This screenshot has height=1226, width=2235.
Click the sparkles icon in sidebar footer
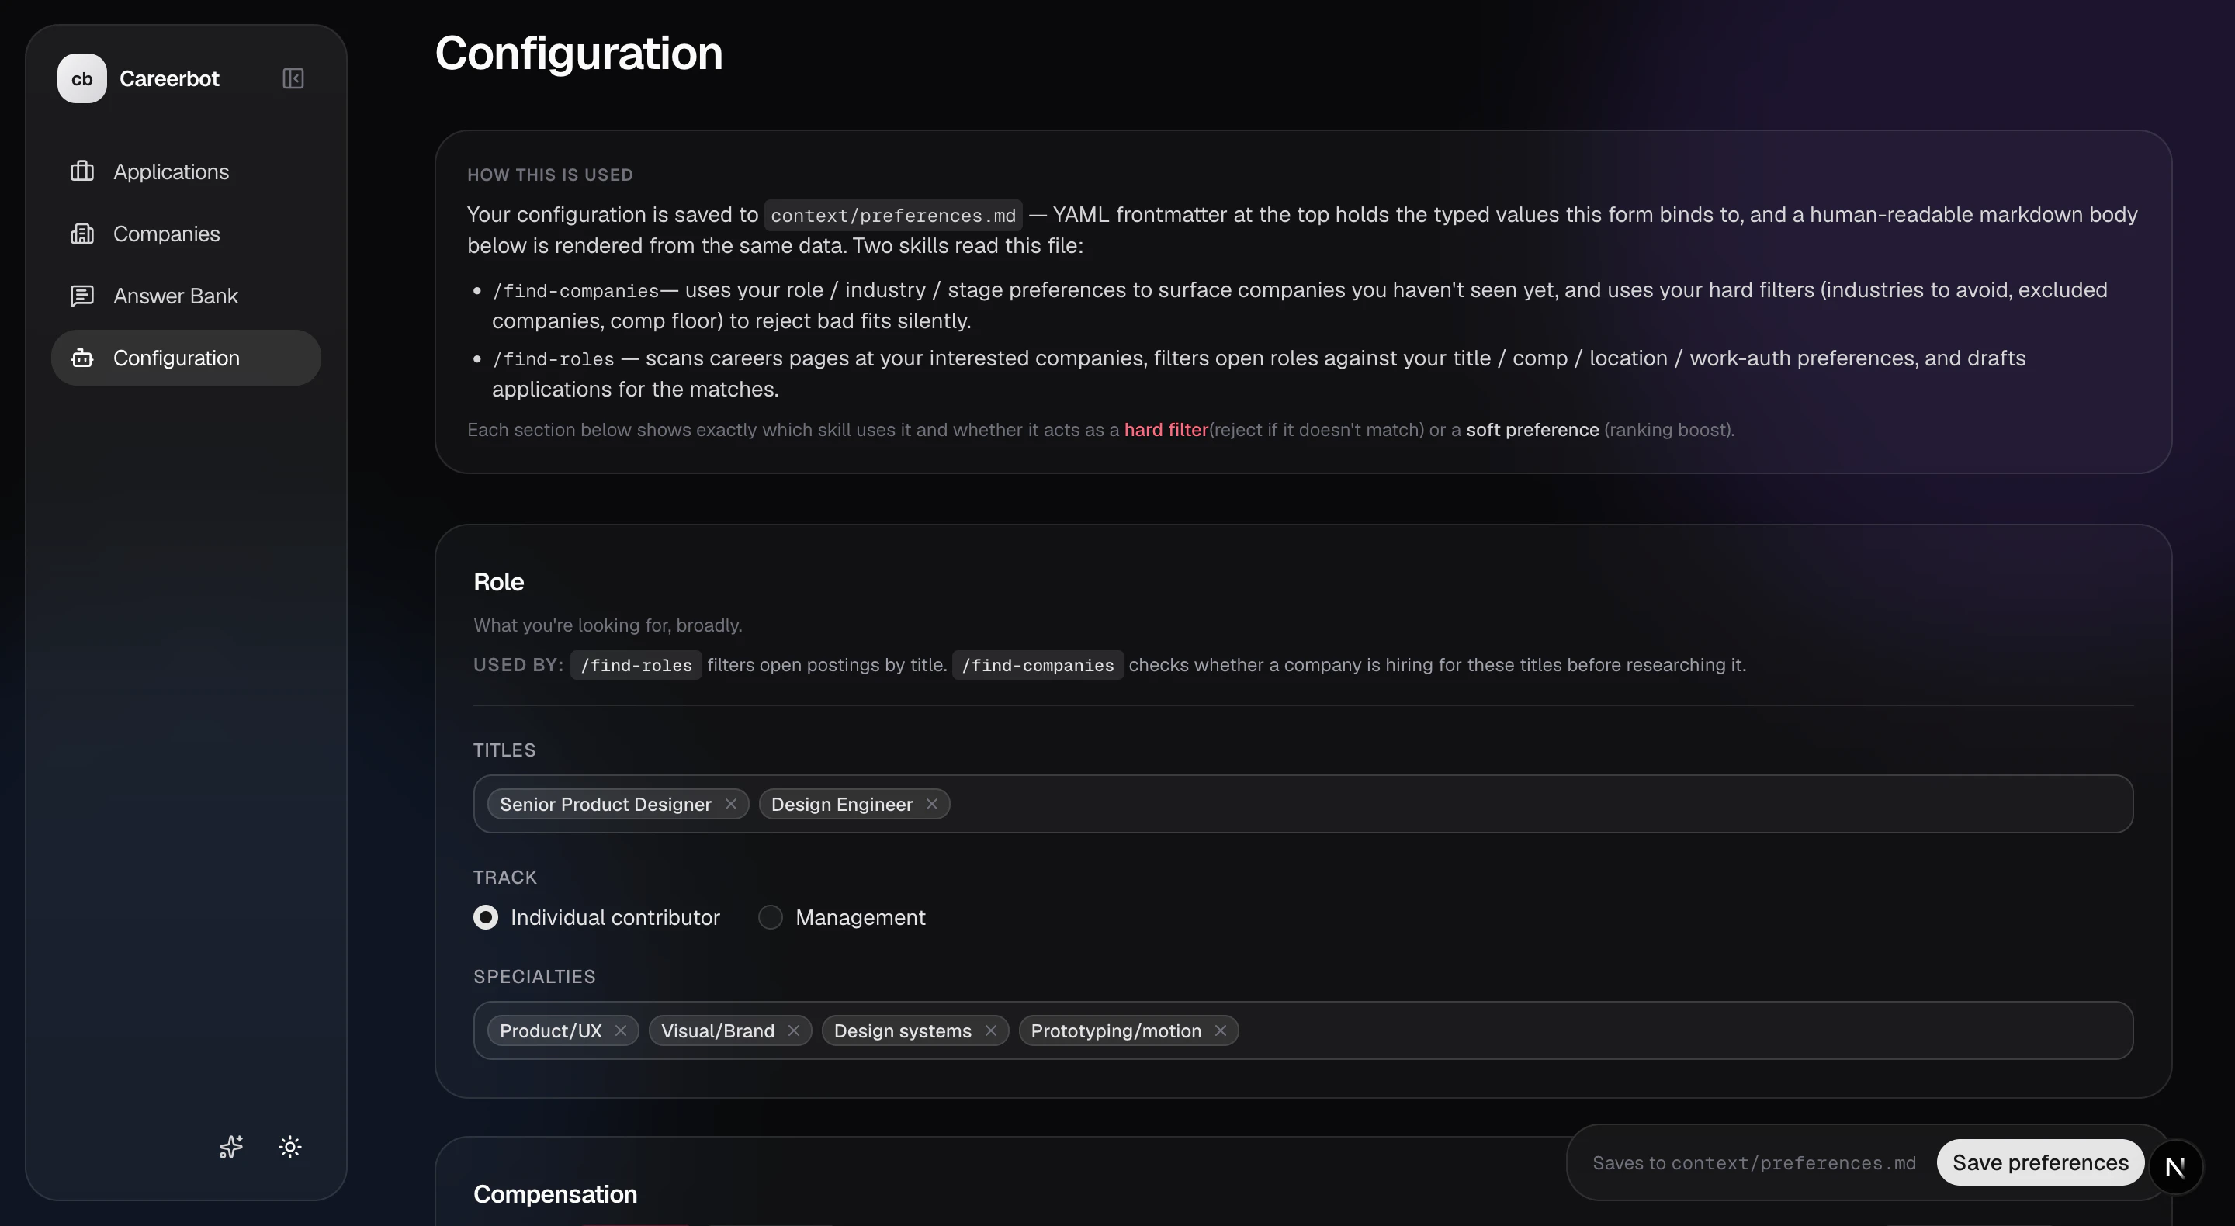pos(230,1146)
